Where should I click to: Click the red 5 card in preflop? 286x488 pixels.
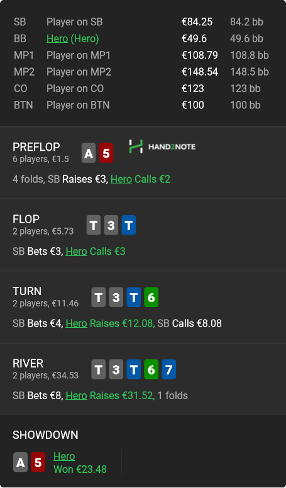[106, 153]
